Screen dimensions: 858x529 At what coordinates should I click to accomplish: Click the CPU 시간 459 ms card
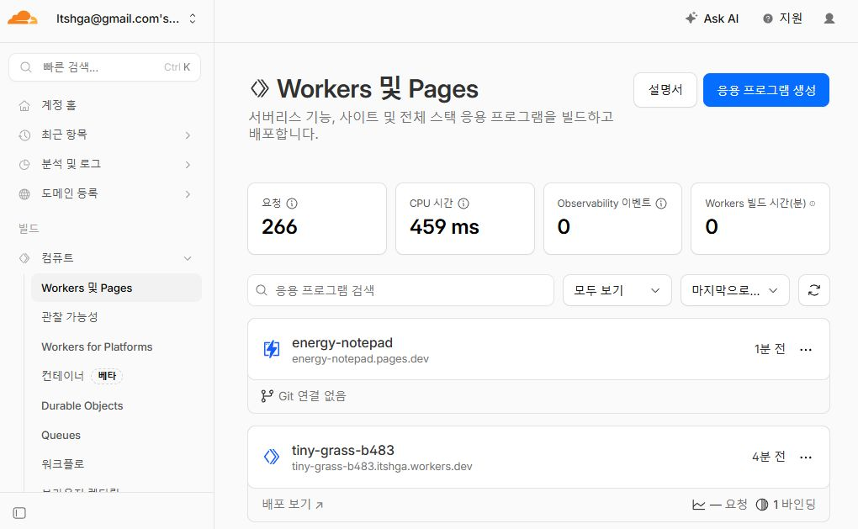click(x=464, y=219)
